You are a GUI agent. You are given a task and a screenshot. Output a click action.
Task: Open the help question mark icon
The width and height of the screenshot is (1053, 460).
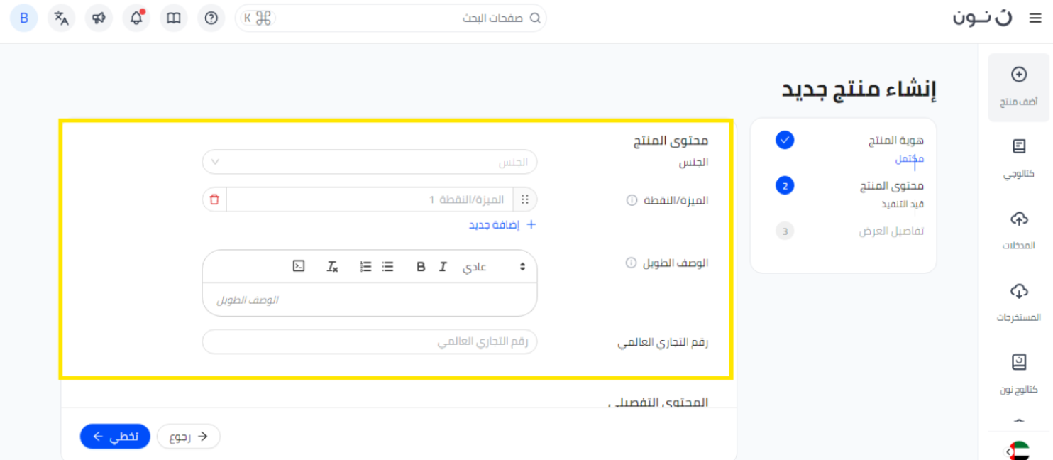(x=211, y=18)
